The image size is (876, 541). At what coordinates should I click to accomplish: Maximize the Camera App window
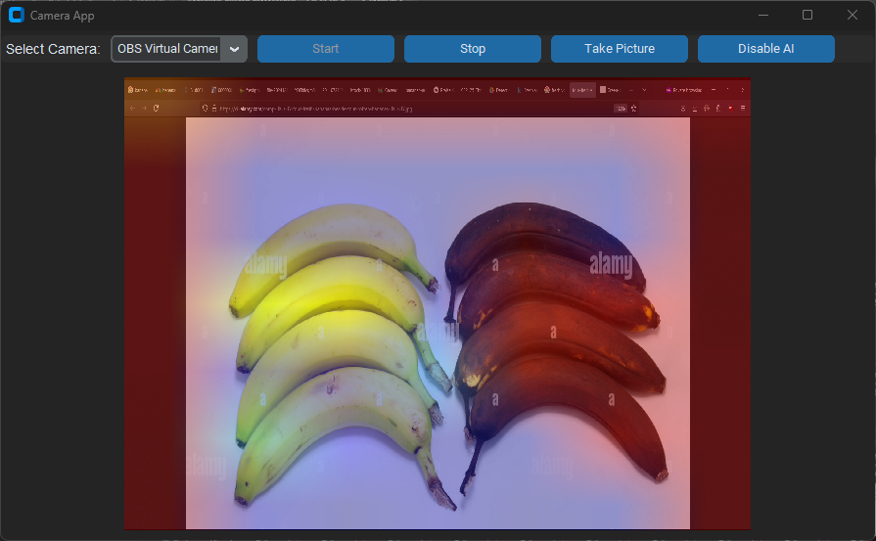807,15
